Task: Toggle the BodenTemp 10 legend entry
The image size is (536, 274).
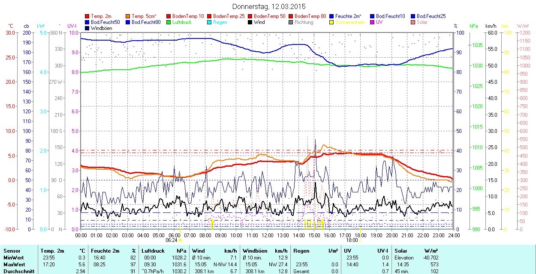Action: click(188, 16)
